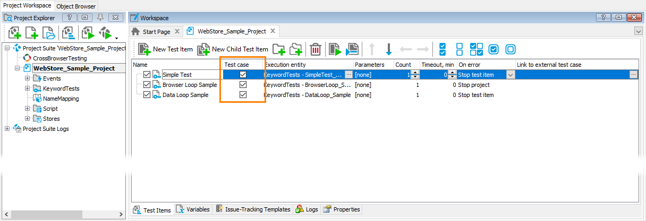The height and width of the screenshot is (221, 646).
Task: Click the On error column header
Action: (x=486, y=65)
